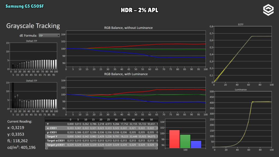Select the red bar in RGB bar chart
The height and width of the screenshot is (157, 279).
coord(174,139)
